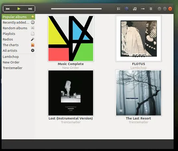Open Recently added in the sidebar
Viewport: 178px width, 151px height.
tap(18, 23)
